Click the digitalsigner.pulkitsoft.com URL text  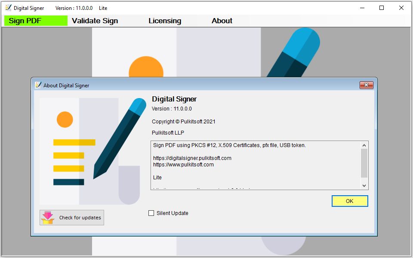pos(192,158)
